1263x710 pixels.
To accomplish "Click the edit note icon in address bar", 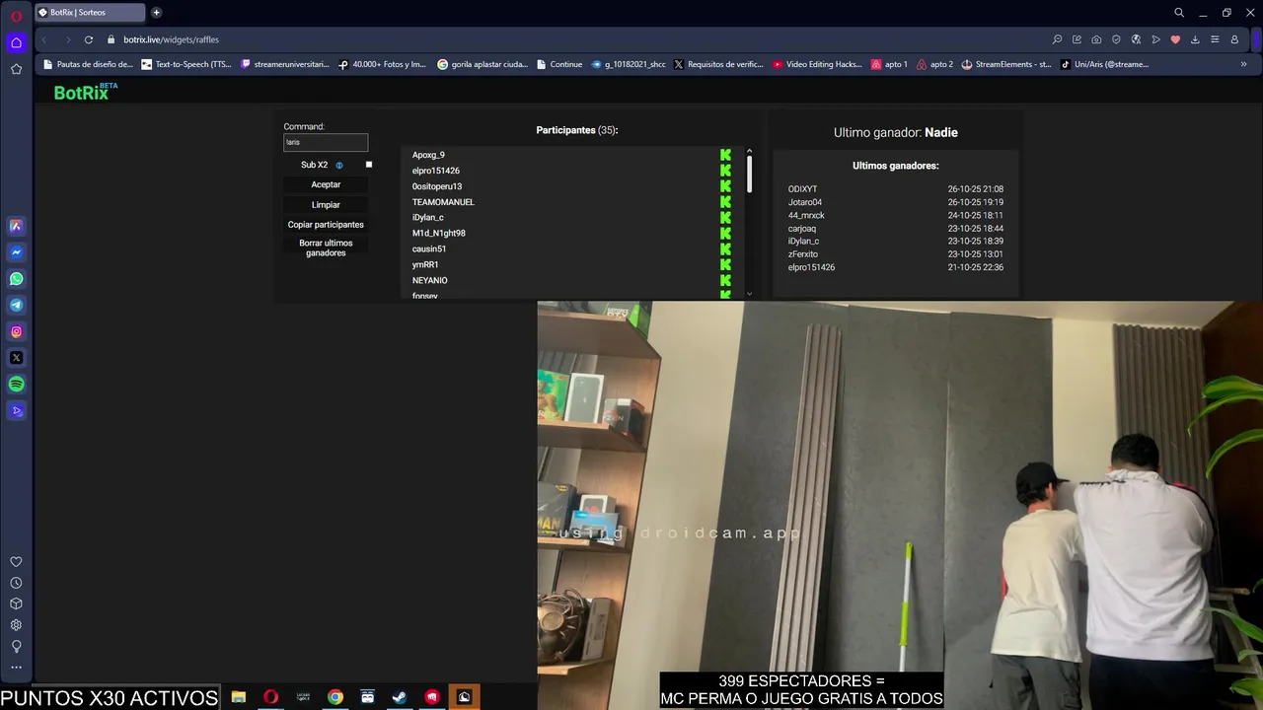I will point(1077,39).
